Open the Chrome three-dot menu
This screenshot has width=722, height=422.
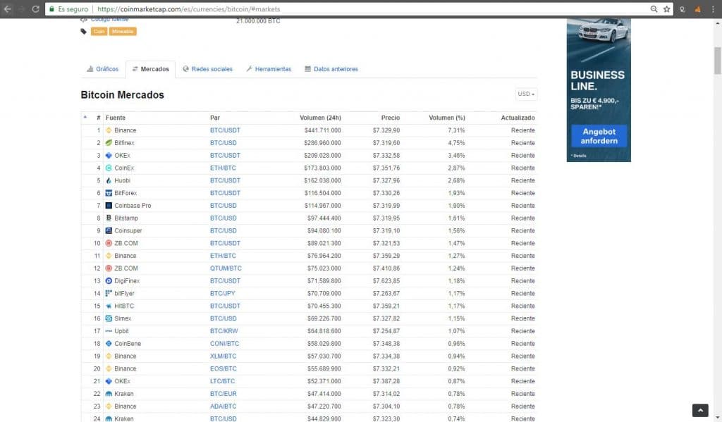click(x=713, y=8)
